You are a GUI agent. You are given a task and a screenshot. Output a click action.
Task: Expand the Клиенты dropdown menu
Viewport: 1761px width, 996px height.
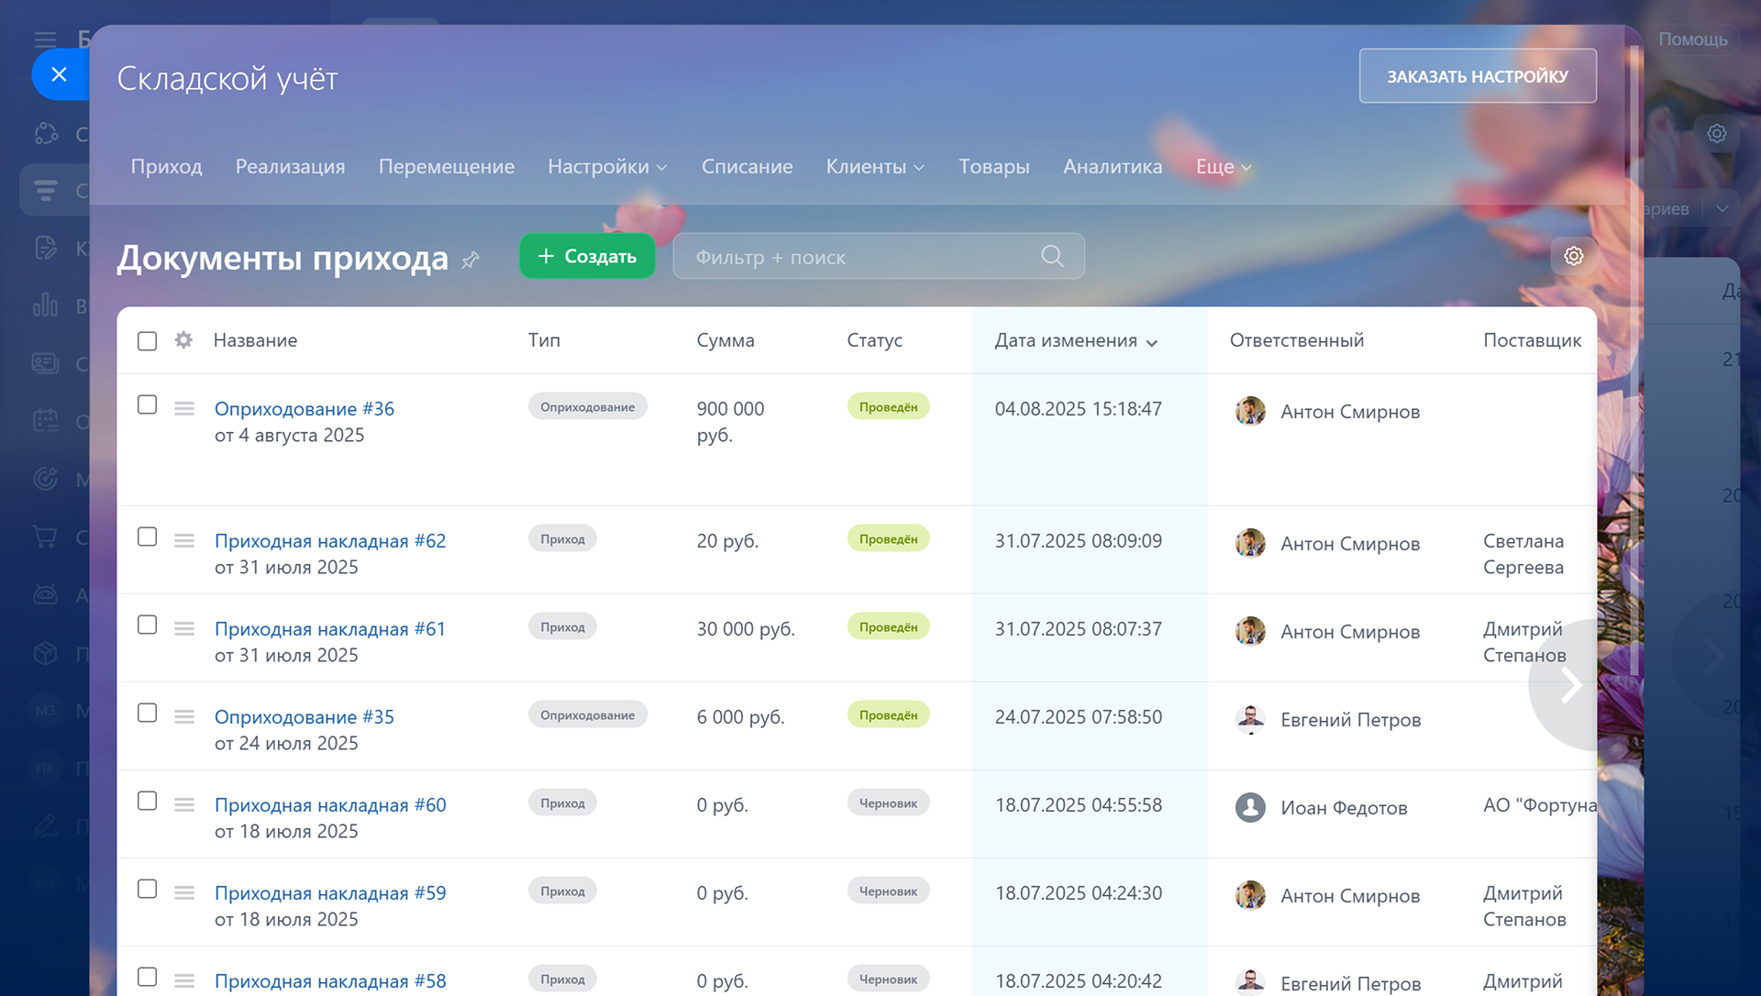tap(874, 167)
